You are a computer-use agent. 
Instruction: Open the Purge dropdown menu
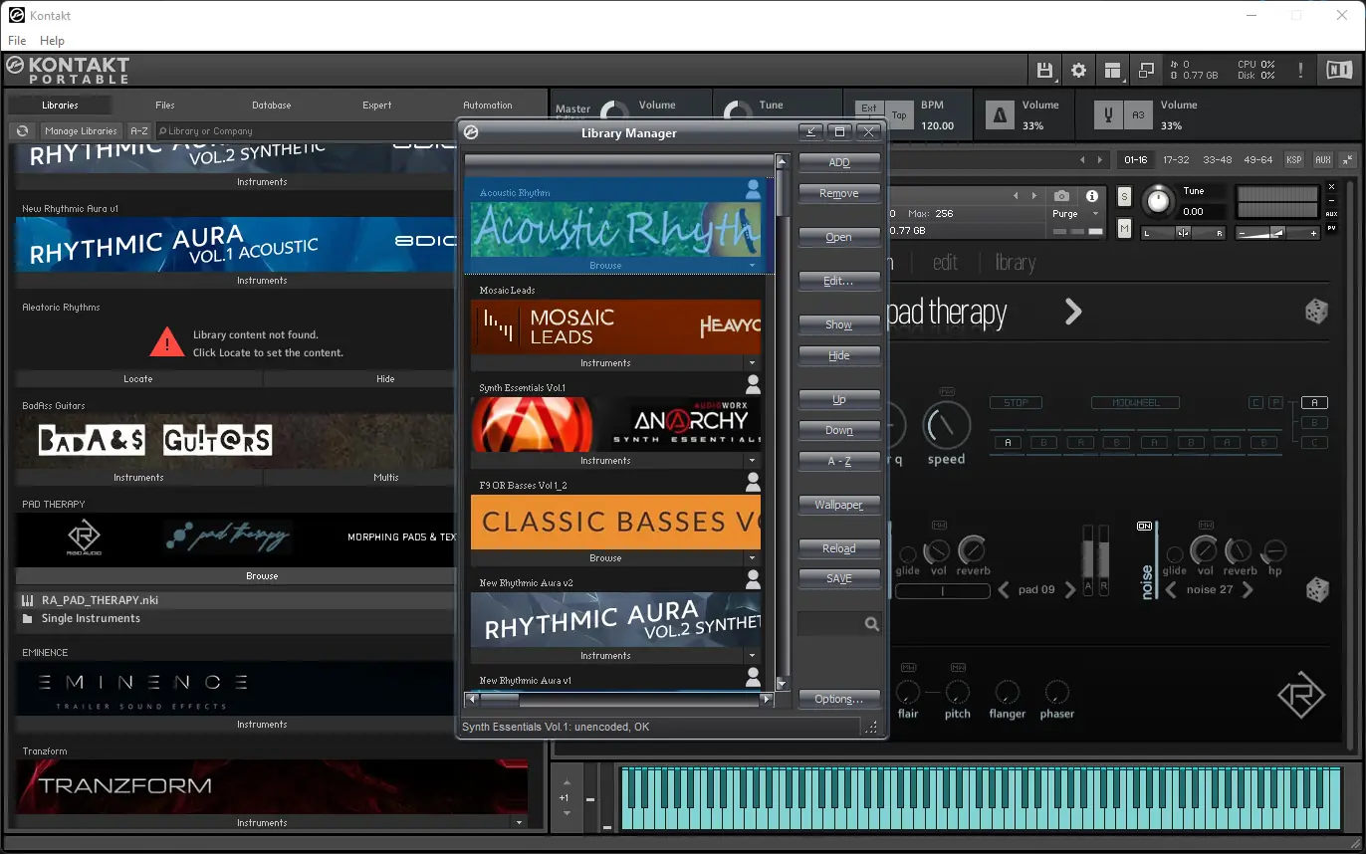1076,214
